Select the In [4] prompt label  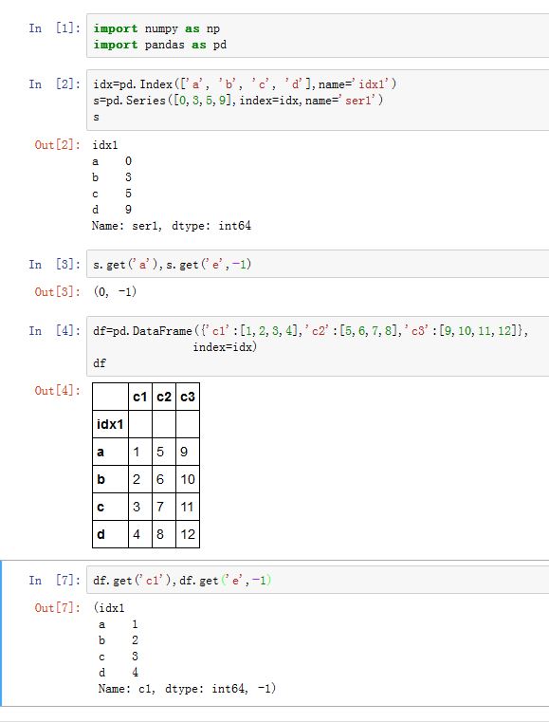click(54, 330)
